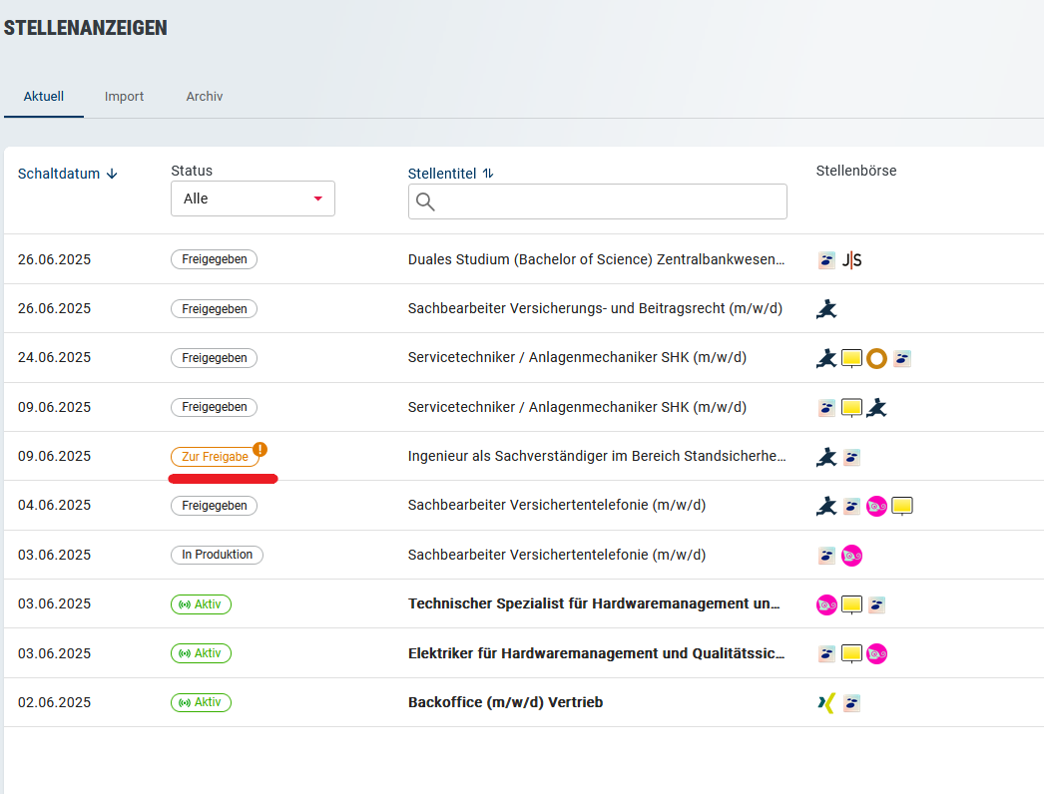The image size is (1044, 794).
Task: Switch to the Import tab
Action: 124,96
